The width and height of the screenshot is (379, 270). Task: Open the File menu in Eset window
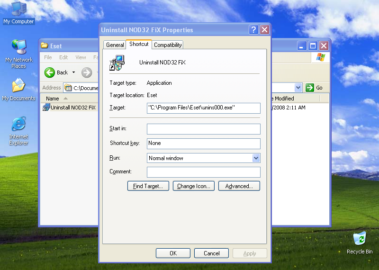(x=48, y=57)
